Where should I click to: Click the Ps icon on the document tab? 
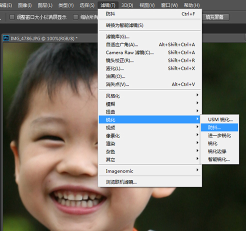tap(6, 38)
